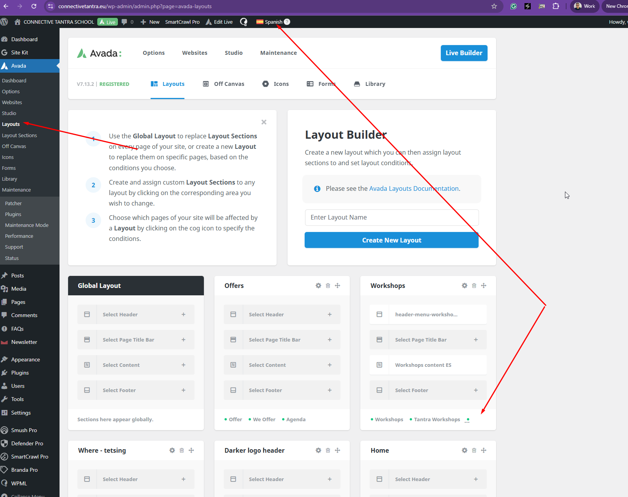Click the Enter Layout Name field
This screenshot has height=497, width=628.
coord(391,218)
